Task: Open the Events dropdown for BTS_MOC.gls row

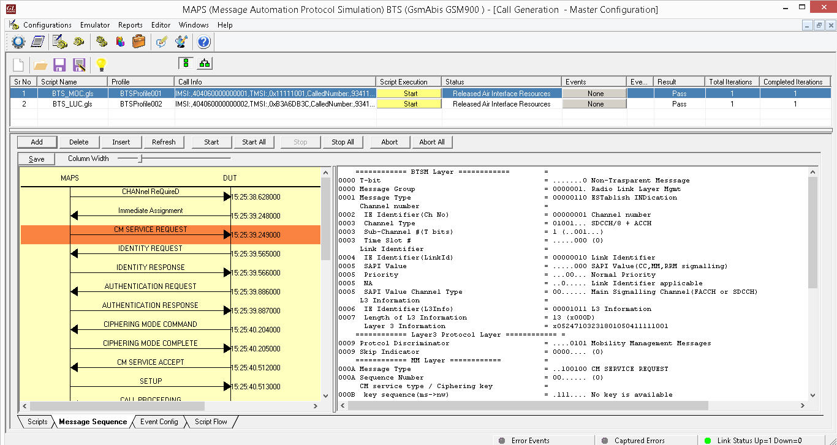Action: point(594,94)
